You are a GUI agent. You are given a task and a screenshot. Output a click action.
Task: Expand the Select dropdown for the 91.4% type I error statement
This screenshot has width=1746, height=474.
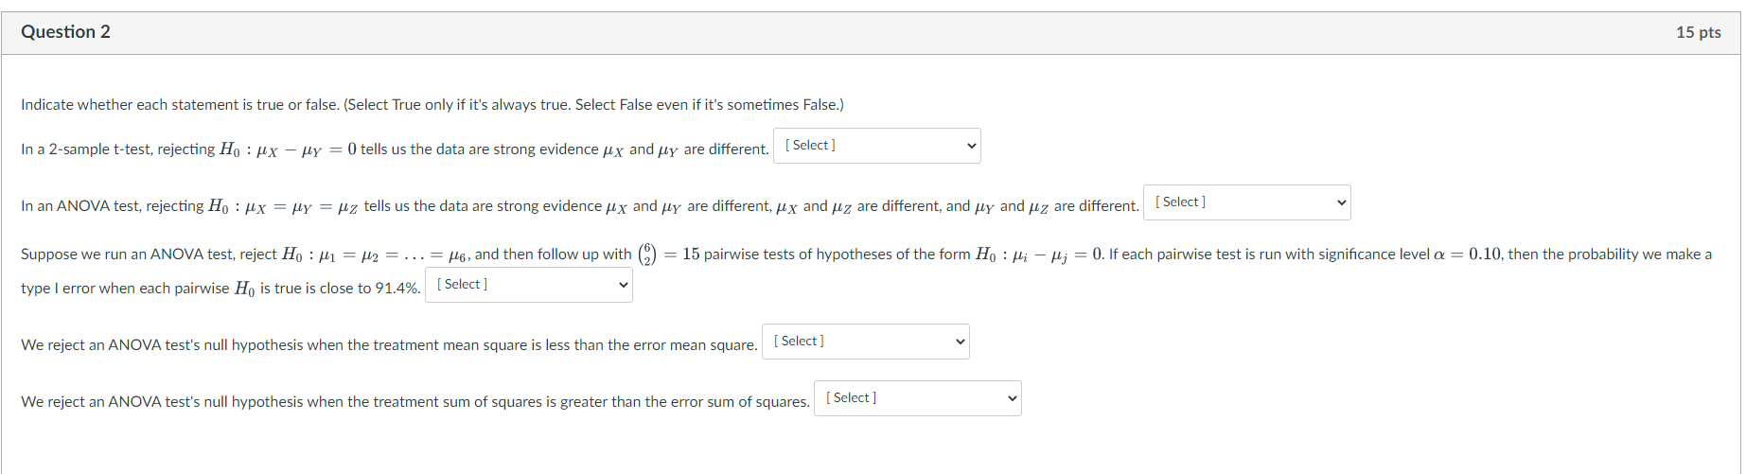tap(529, 285)
